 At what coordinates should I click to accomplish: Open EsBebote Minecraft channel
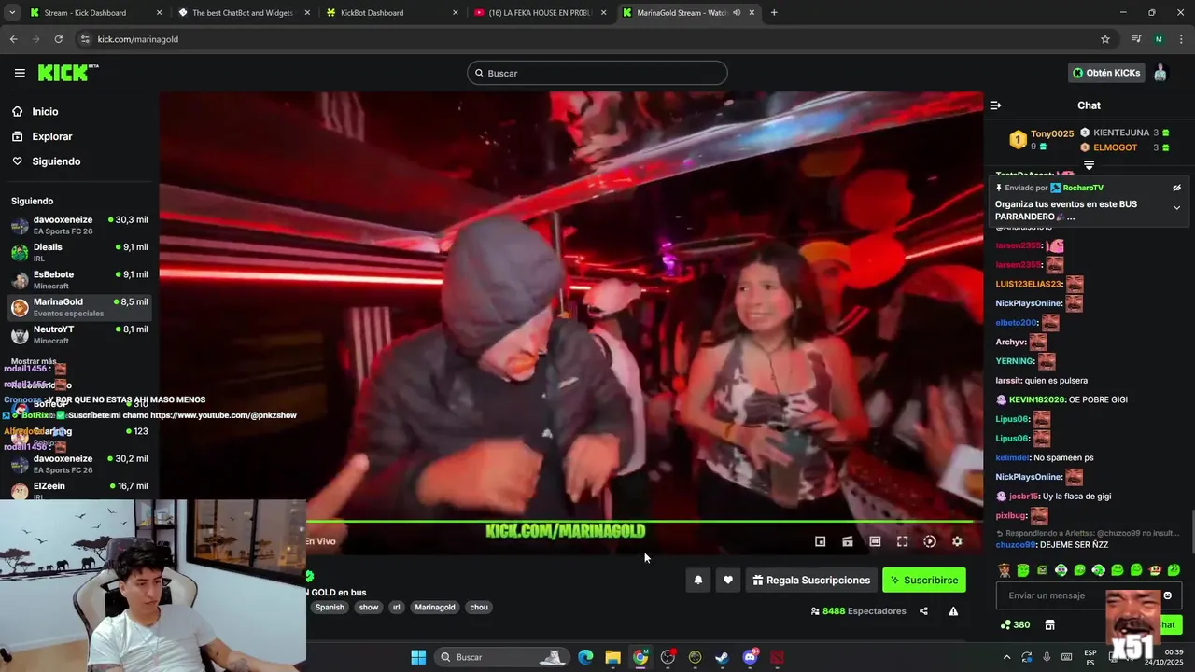point(79,280)
